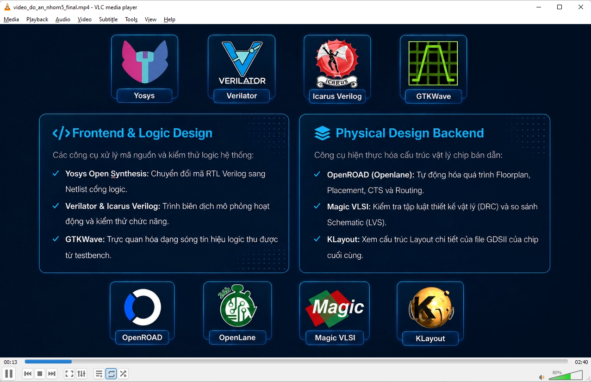
Task: Click the GTKWave waveform logo
Action: 433,63
